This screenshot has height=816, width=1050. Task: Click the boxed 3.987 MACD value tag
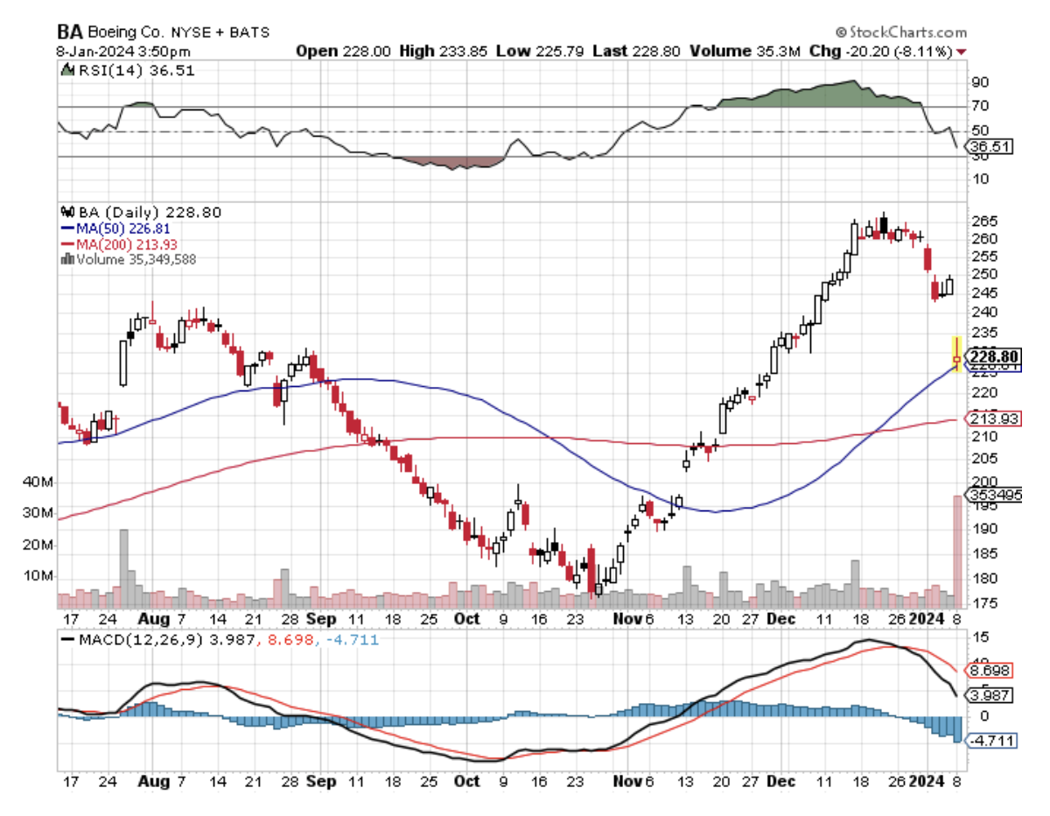[x=990, y=695]
